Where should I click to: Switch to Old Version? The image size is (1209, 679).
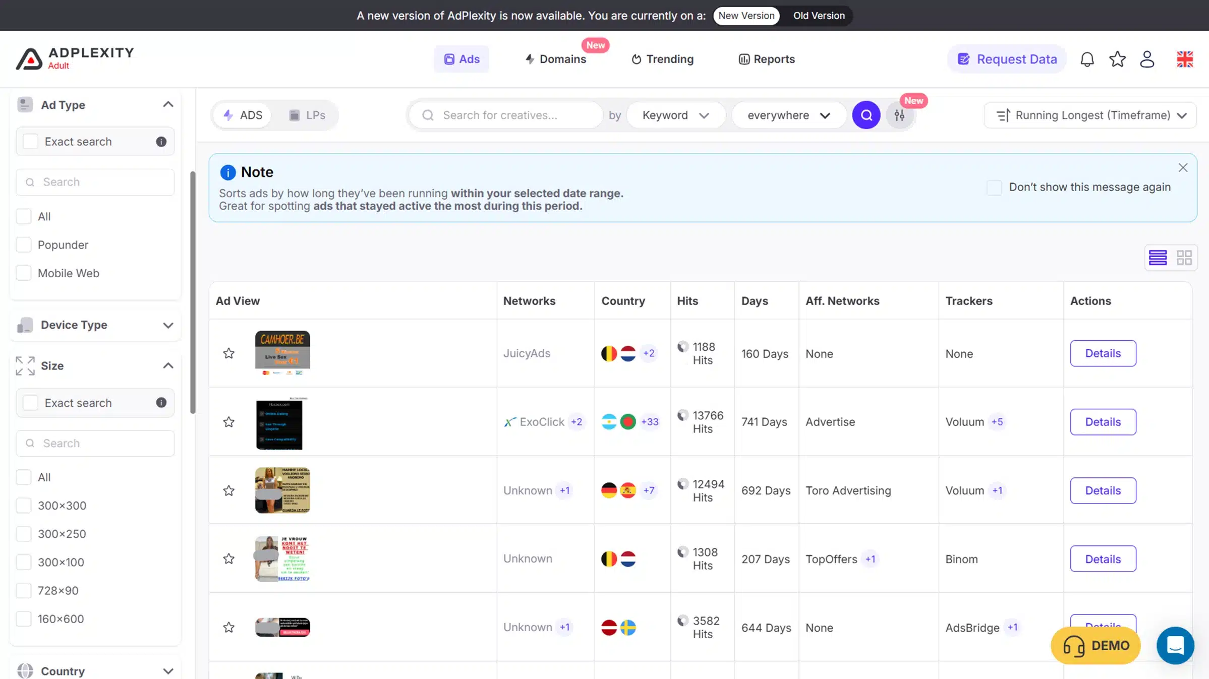pyautogui.click(x=819, y=16)
